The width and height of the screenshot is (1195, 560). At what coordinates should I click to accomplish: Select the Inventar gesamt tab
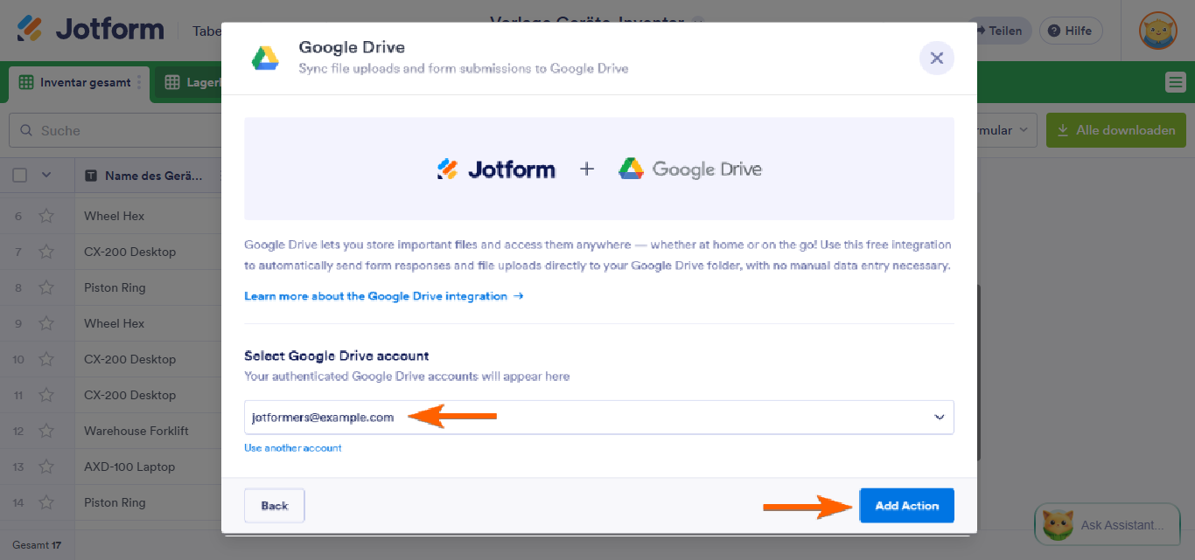(77, 81)
